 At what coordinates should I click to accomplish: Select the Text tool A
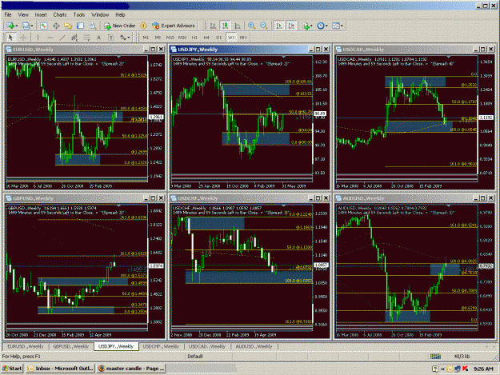coord(98,38)
